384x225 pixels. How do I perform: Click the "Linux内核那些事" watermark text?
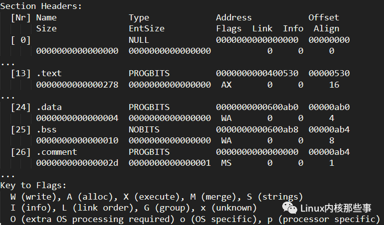tap(336, 209)
